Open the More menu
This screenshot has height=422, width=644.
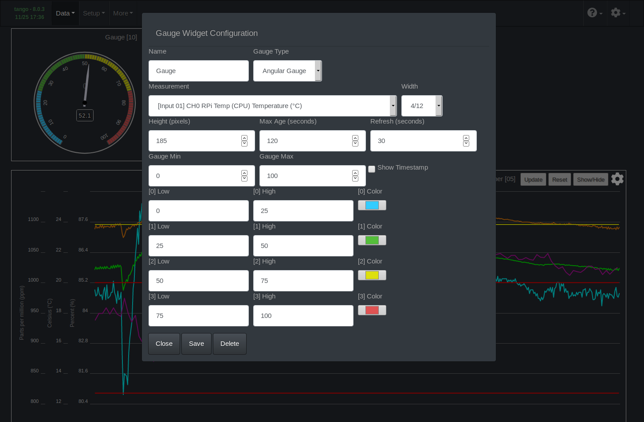pos(122,13)
